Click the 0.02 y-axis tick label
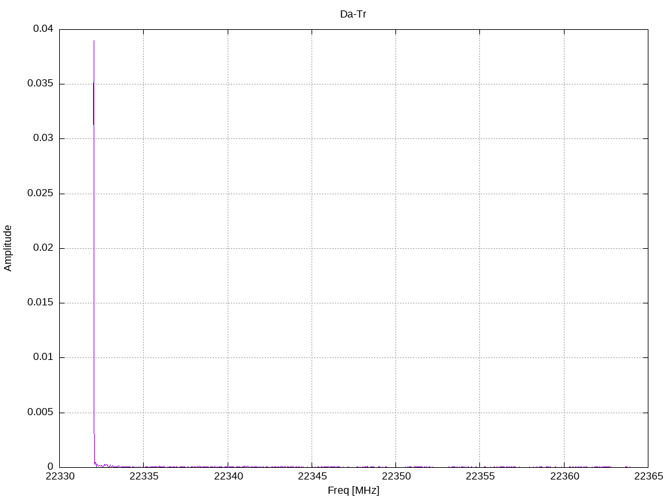Screen dimensions: 666x499 pos(44,248)
